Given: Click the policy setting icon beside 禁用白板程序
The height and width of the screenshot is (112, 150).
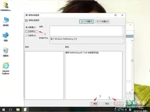Looking at the screenshot, I should click(26, 20).
